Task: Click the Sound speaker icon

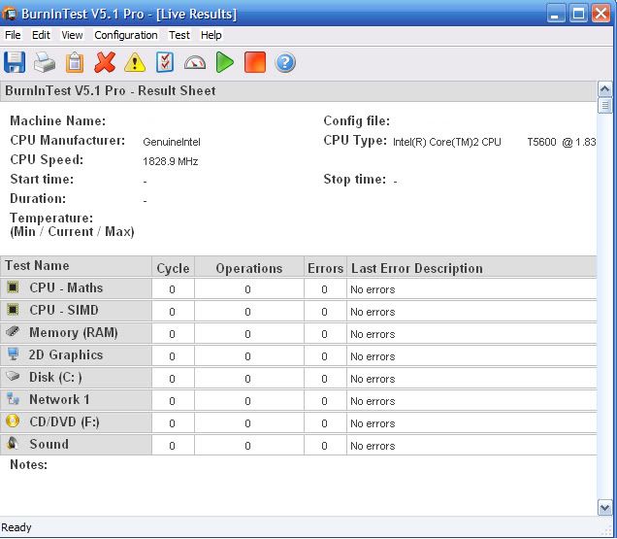Action: pyautogui.click(x=13, y=443)
